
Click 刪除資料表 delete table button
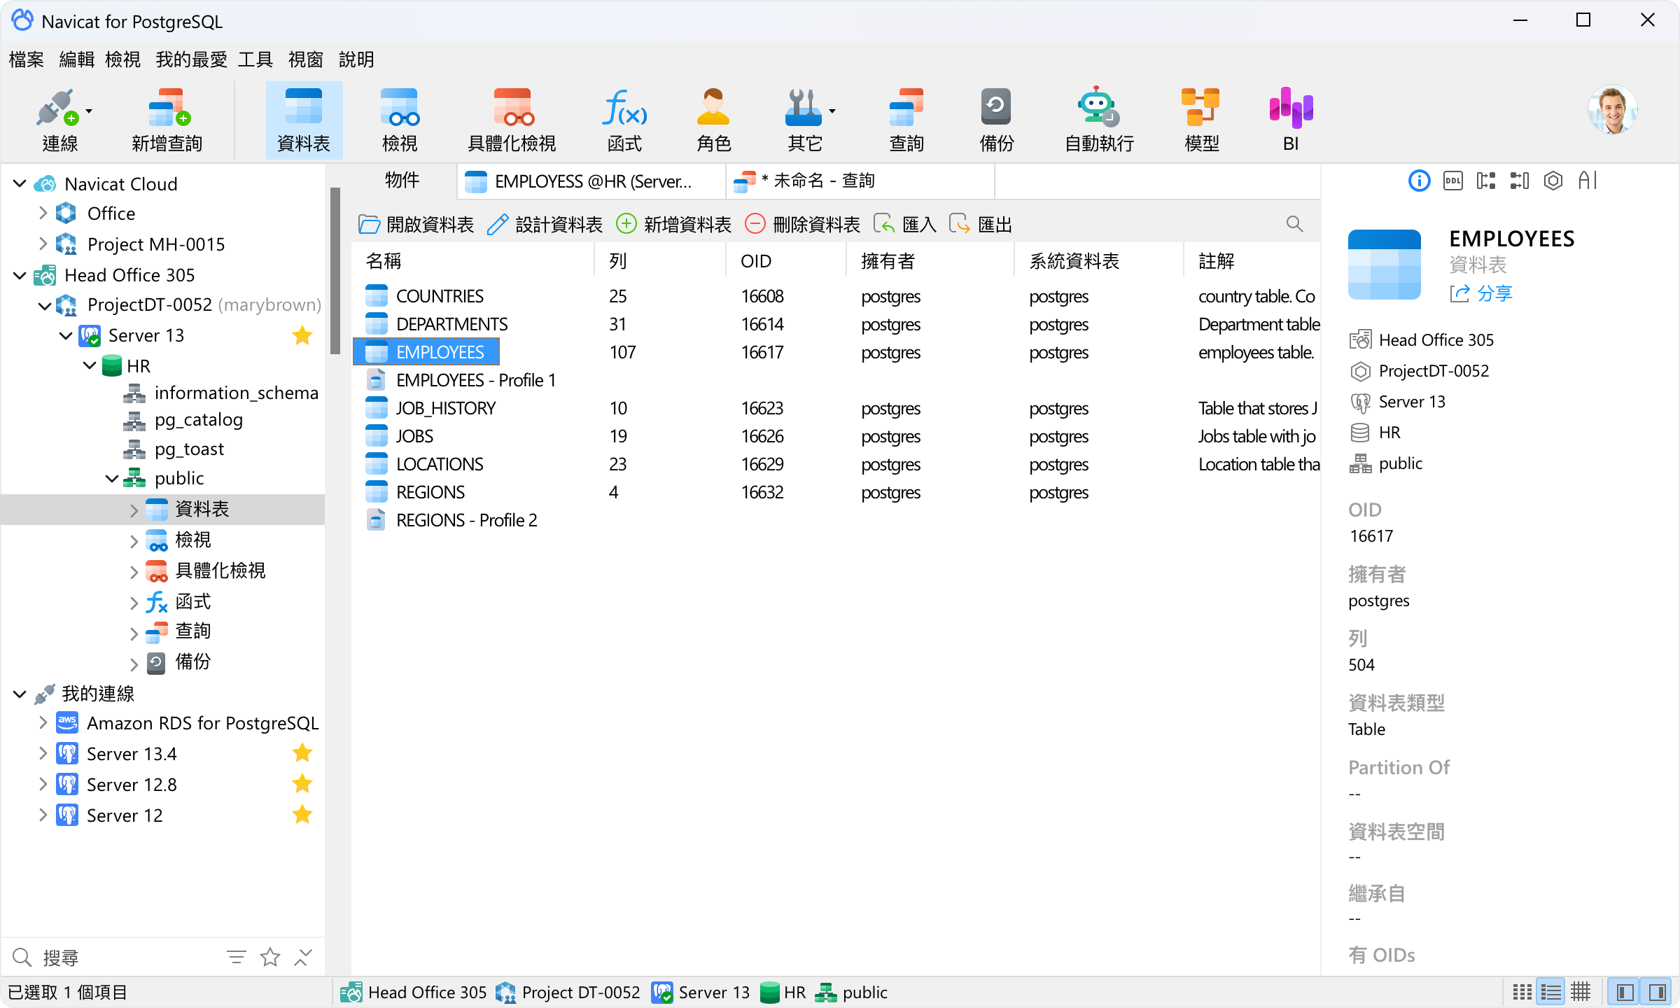click(x=802, y=224)
